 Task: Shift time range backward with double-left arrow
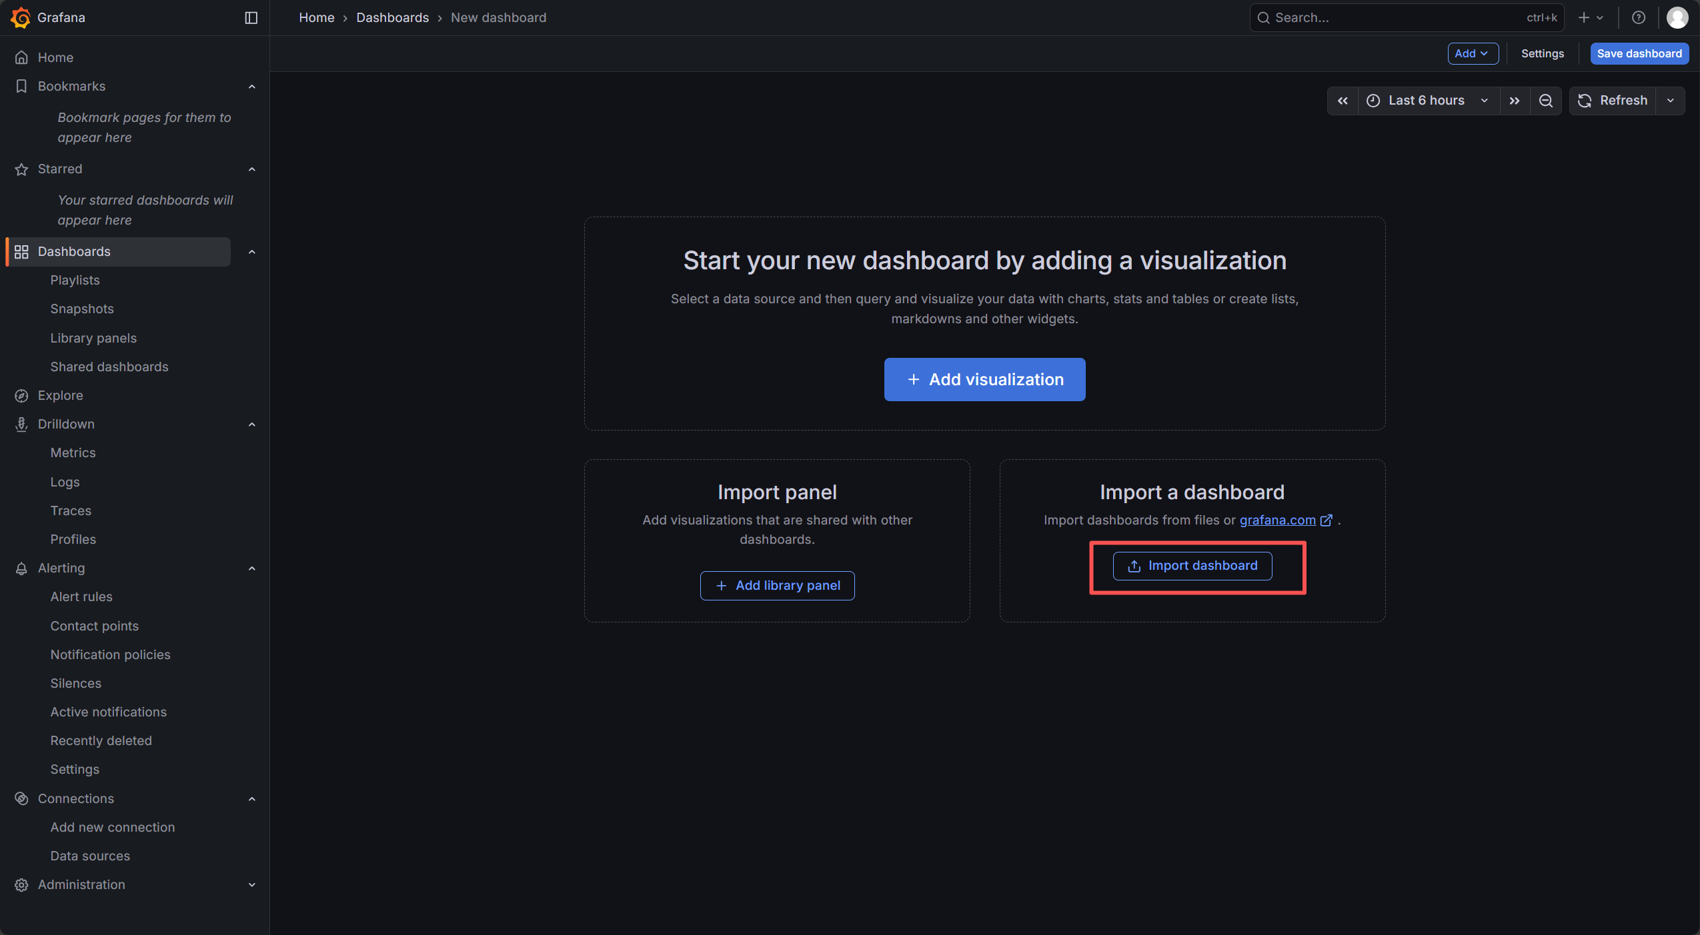click(x=1343, y=101)
